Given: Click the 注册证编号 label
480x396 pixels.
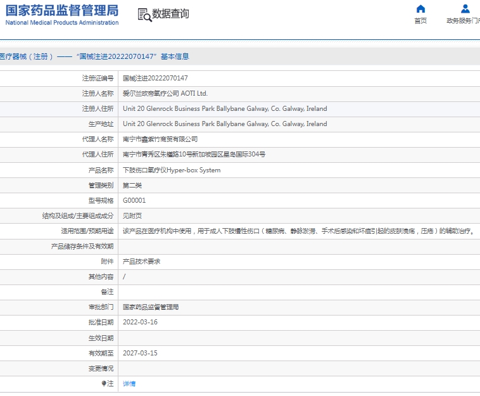Looking at the screenshot, I should [x=98, y=79].
